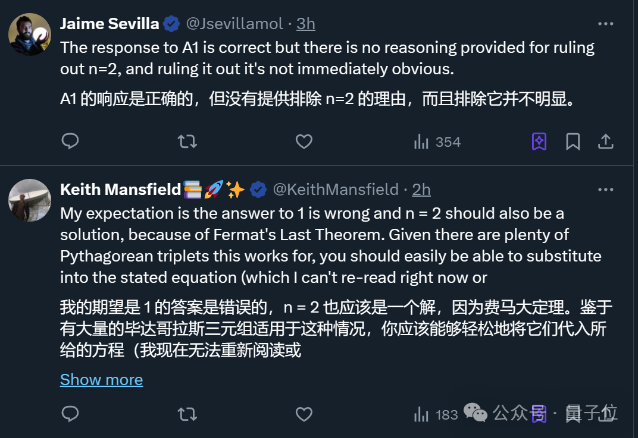Image resolution: width=638 pixels, height=438 pixels.
Task: Open the more options menu on Jaime's tweet
Action: coord(606,23)
